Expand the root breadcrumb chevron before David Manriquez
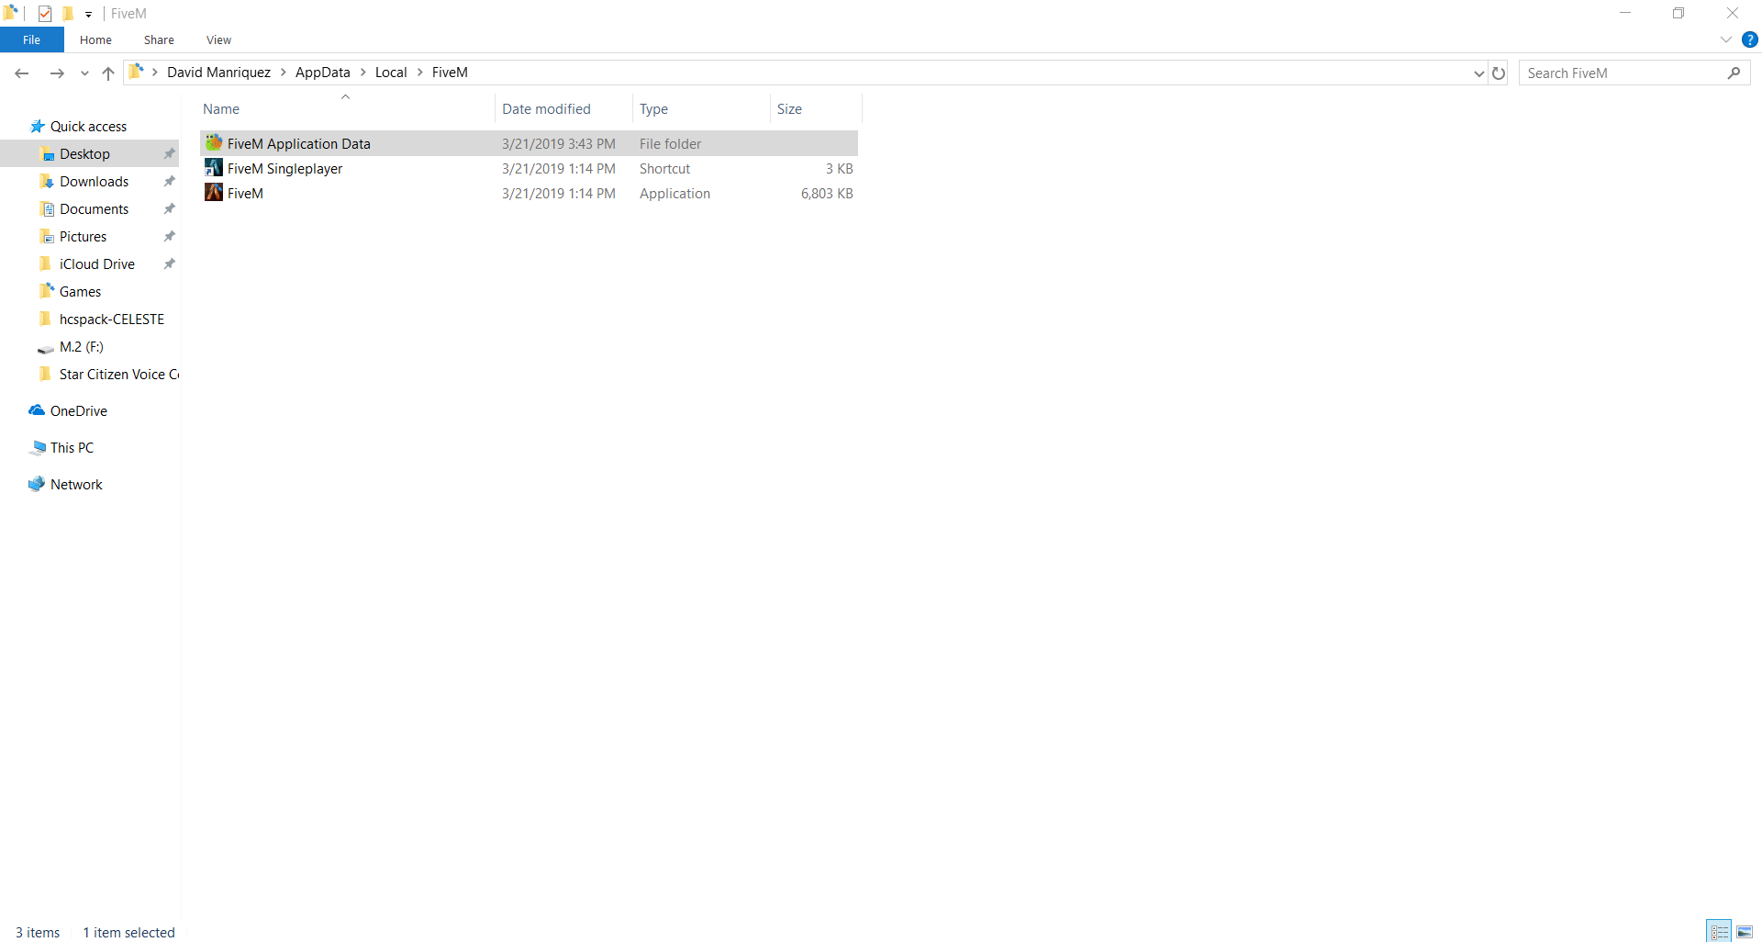 pos(155,73)
